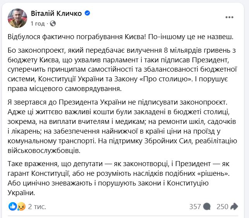Click the comment bubble icon

coord(207,206)
